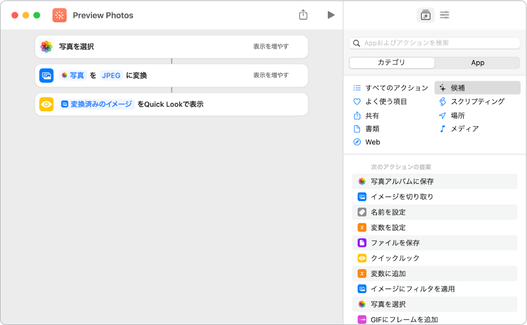527x325 pixels.
Task: Click the purple file icon beside ファイルを保存
Action: click(x=362, y=243)
